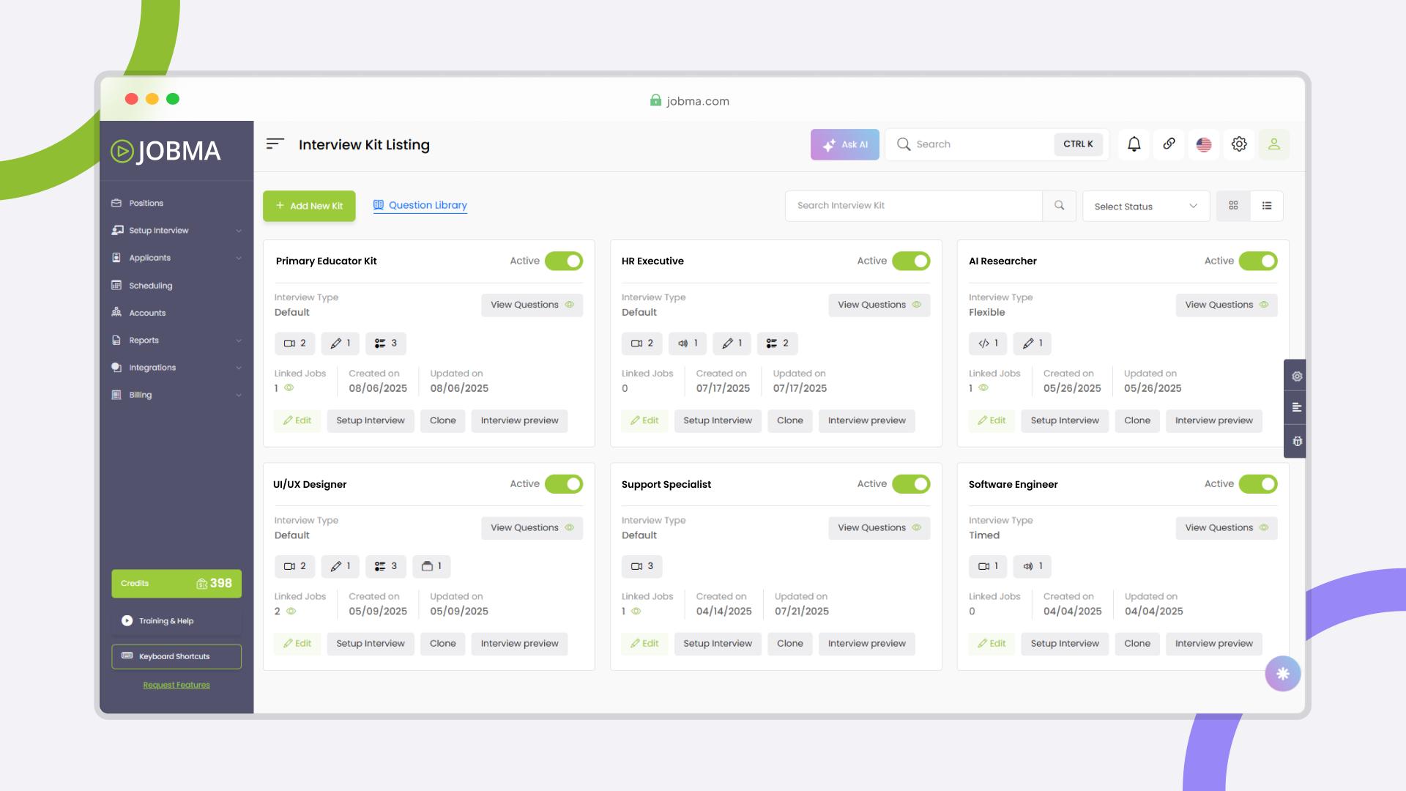Screen dimensions: 1406x791
Task: Click the Search Interview Kit input field
Action: point(912,206)
